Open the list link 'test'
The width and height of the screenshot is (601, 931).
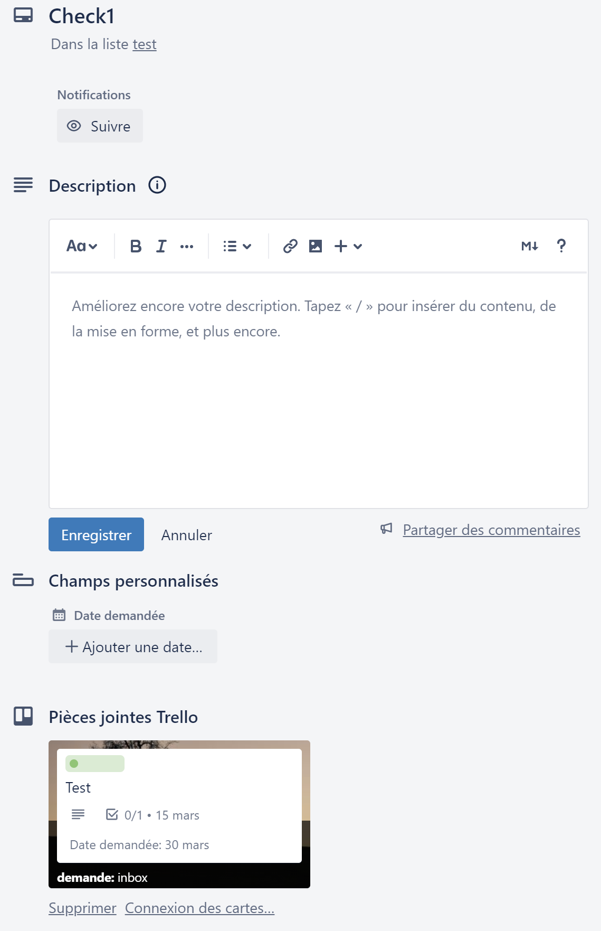[144, 44]
